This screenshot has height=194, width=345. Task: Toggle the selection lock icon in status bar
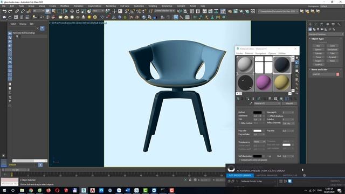[x=190, y=180]
